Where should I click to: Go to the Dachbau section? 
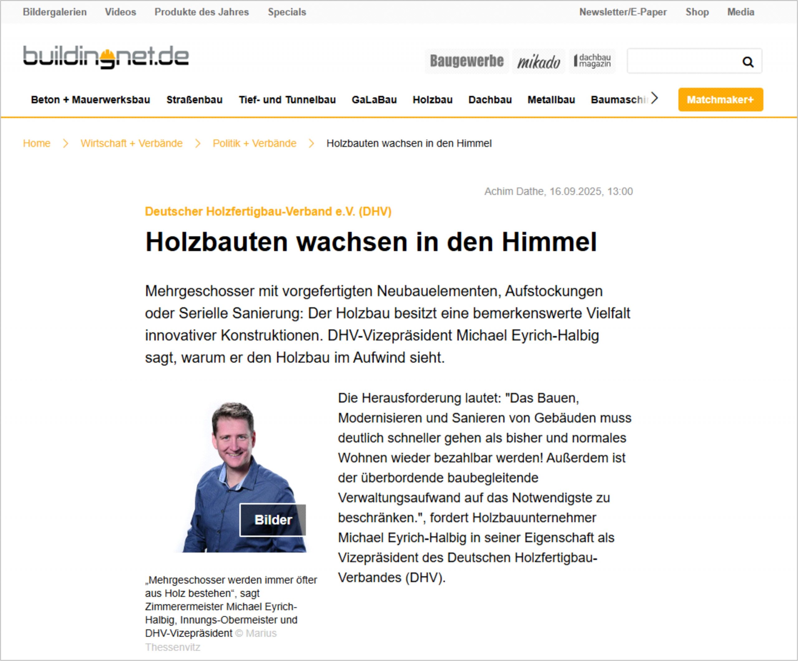pos(490,100)
